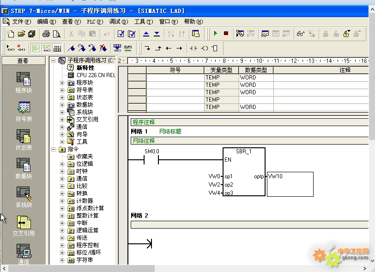
Task: Click the Compile All icon
Action: (132, 34)
